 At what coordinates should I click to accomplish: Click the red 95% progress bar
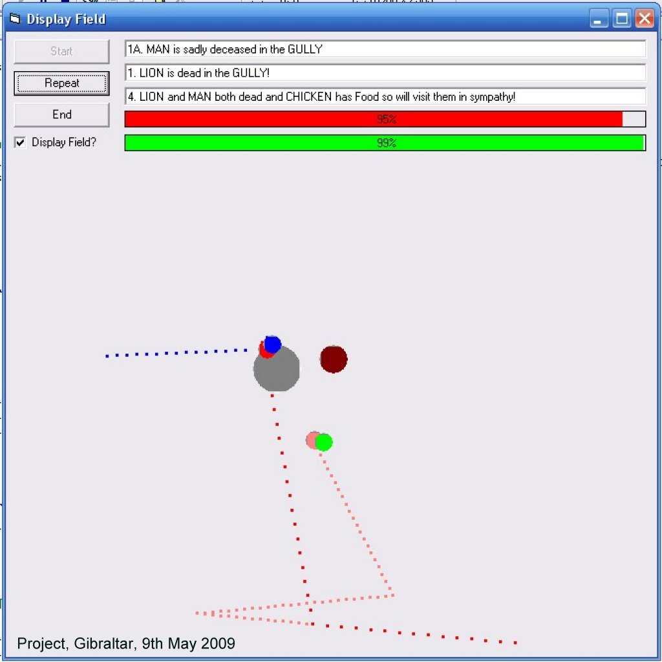pyautogui.click(x=385, y=119)
